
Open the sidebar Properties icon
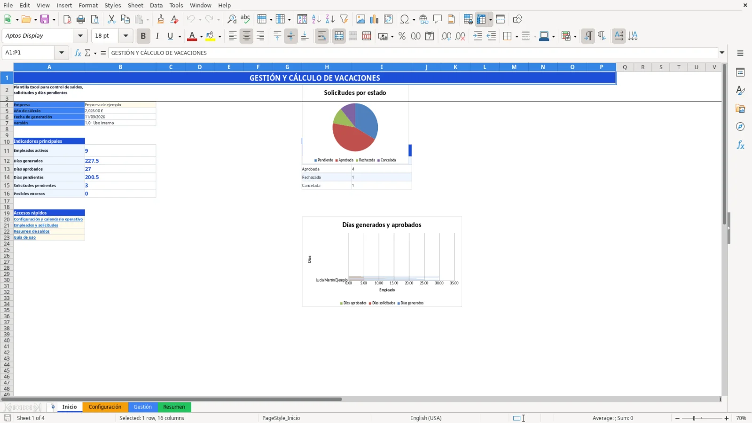click(x=740, y=72)
